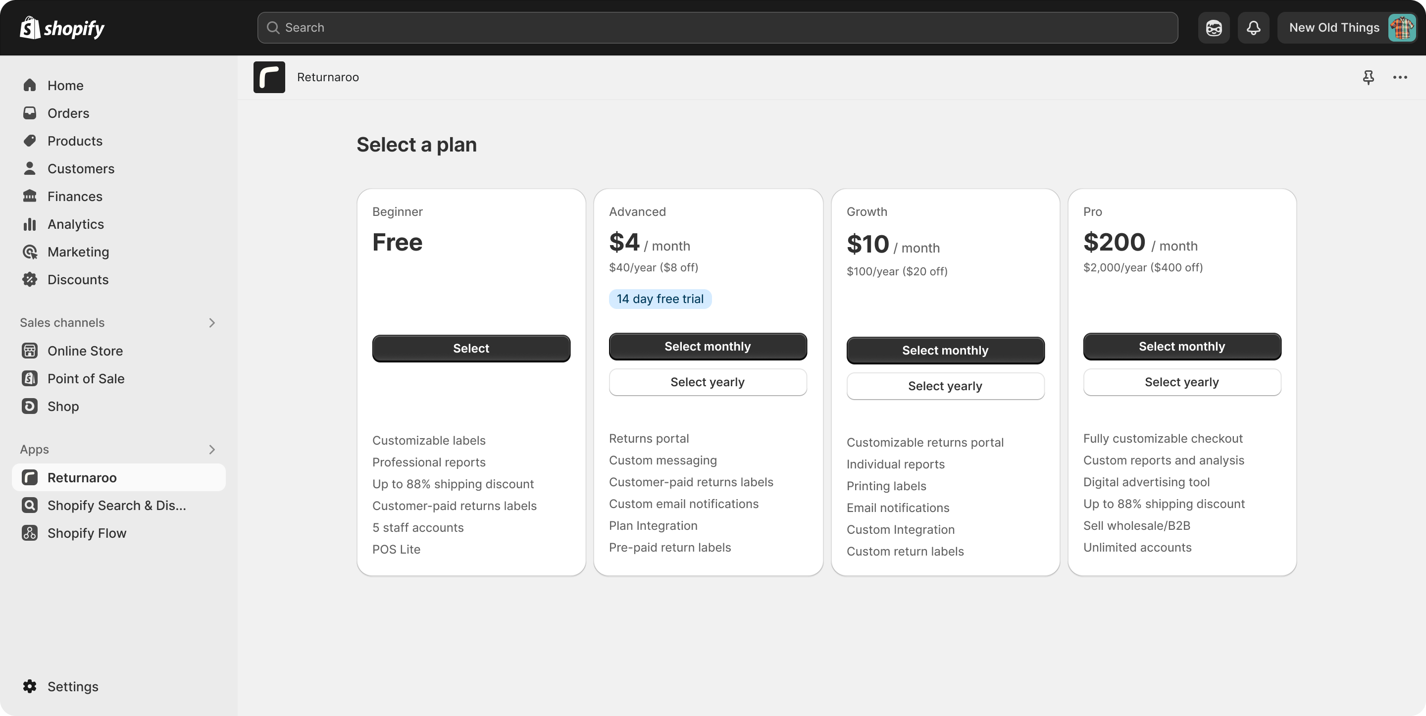The height and width of the screenshot is (716, 1426).
Task: Select monthly billing for Advanced plan
Action: tap(708, 346)
